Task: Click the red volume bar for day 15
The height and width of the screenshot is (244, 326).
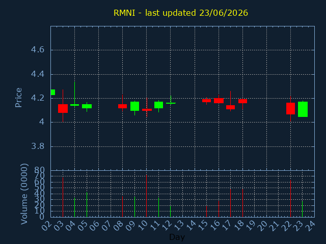Action: 206,211
